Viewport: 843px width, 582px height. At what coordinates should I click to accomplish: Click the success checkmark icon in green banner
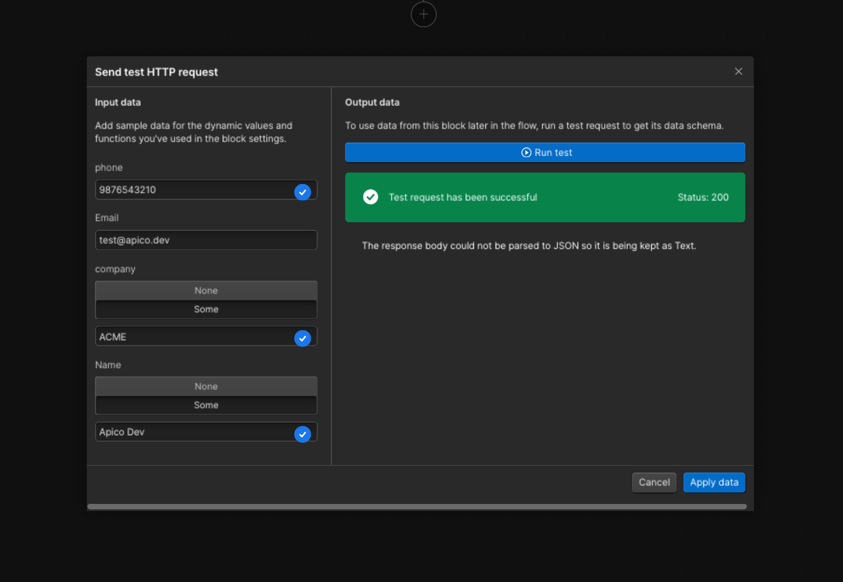[371, 197]
